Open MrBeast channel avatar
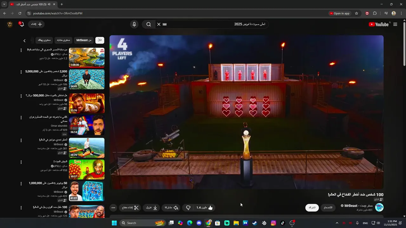This screenshot has width=406, height=228. click(379, 207)
